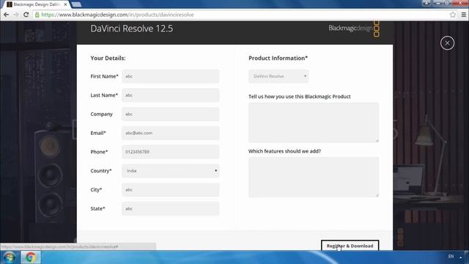Image resolution: width=469 pixels, height=264 pixels.
Task: Open Chrome from the taskbar
Action: 31,257
